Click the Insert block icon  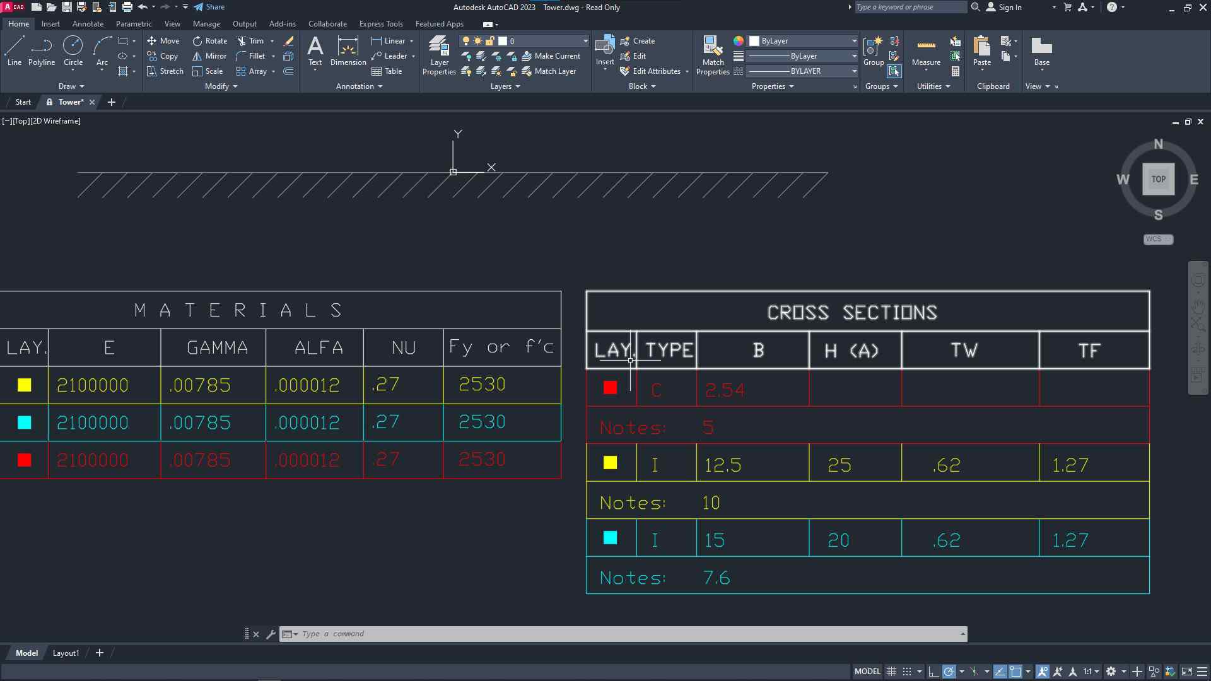coord(604,49)
